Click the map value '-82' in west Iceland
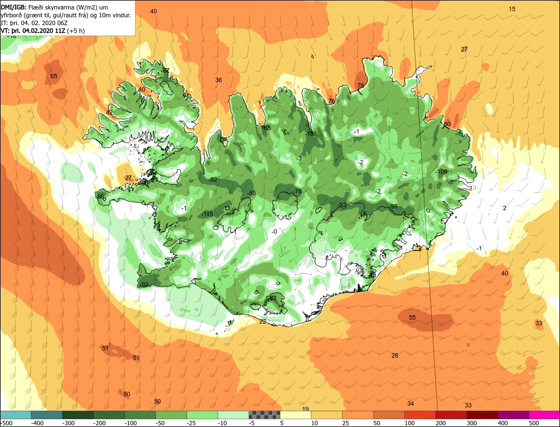This screenshot has height=427, width=560. 212,179
